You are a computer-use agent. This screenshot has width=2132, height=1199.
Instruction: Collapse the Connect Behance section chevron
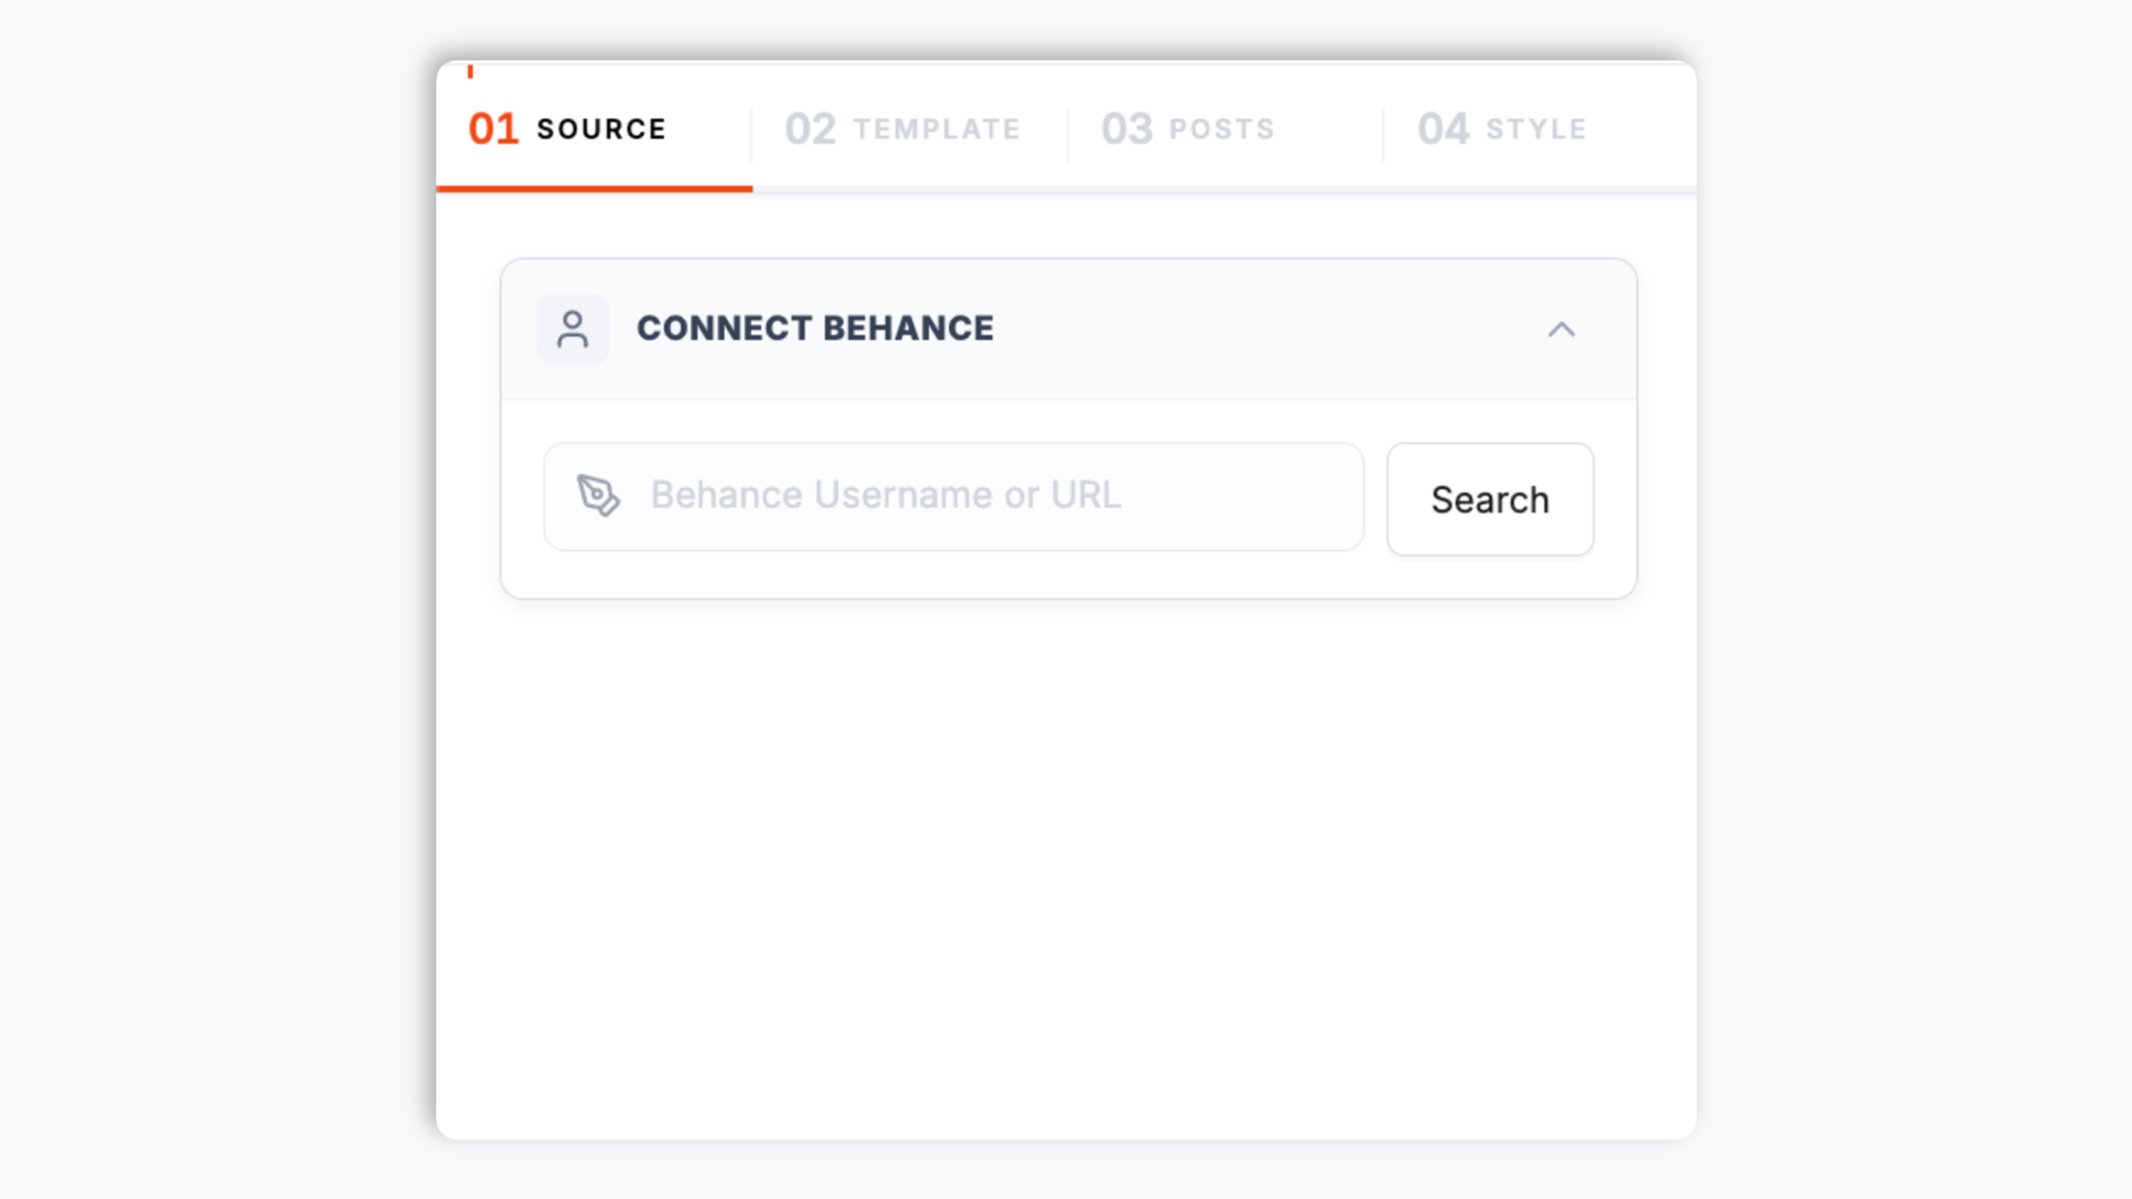[x=1561, y=329]
